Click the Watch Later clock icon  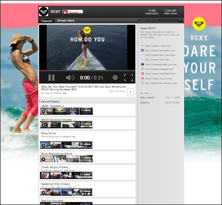tap(115, 77)
